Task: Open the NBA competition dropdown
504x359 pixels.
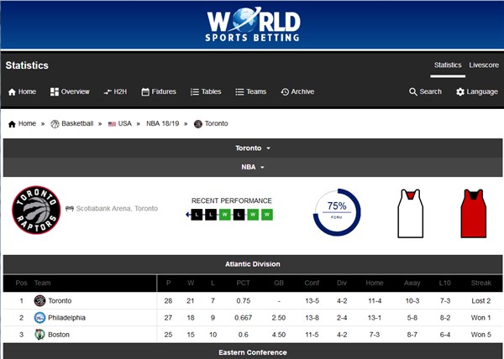Action: [x=253, y=167]
